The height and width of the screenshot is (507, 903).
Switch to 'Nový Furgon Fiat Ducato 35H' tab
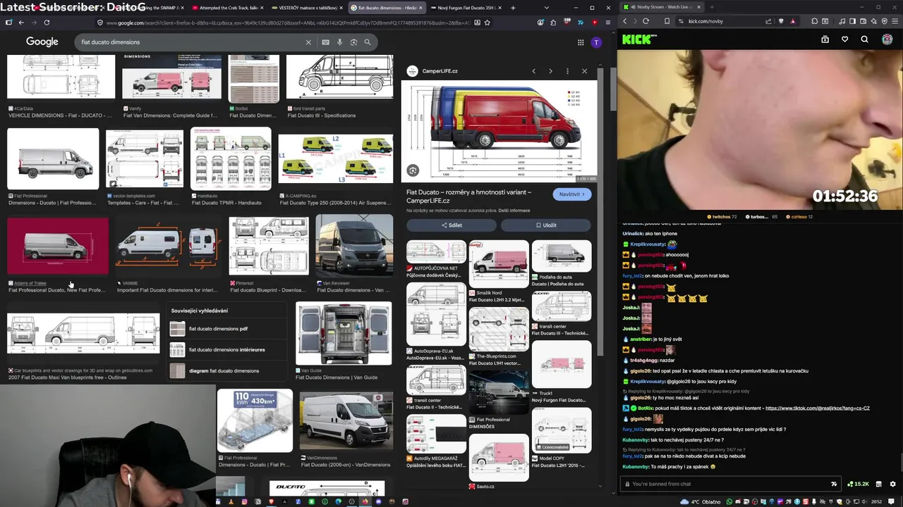click(466, 8)
